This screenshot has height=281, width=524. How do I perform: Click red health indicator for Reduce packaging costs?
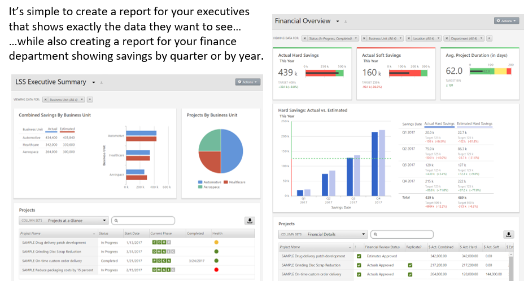click(x=216, y=270)
